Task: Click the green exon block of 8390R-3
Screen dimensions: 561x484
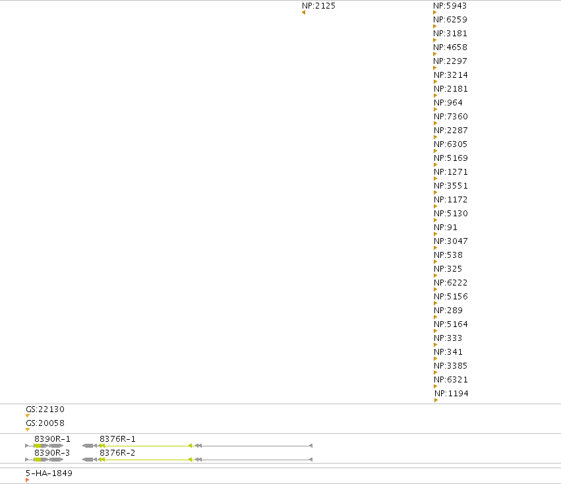Action: tap(38, 460)
